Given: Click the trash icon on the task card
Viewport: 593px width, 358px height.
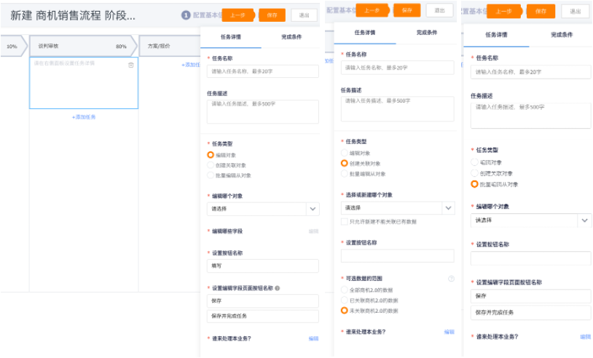Looking at the screenshot, I should (x=131, y=65).
